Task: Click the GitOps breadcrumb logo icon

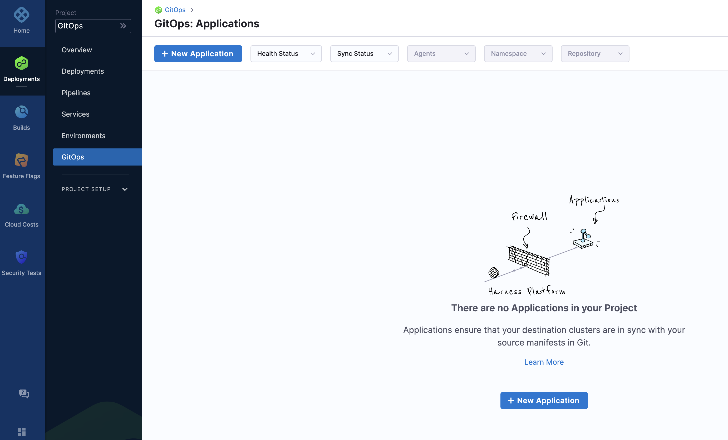Action: pyautogui.click(x=159, y=10)
